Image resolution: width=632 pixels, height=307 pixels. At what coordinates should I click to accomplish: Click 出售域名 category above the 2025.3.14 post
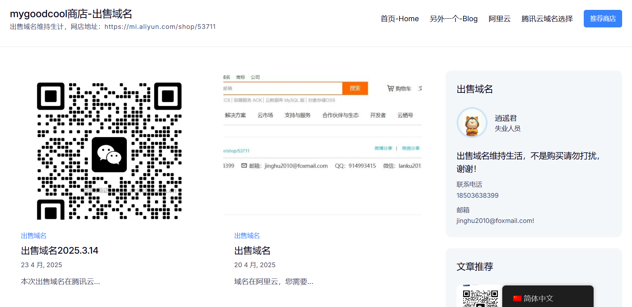(34, 236)
